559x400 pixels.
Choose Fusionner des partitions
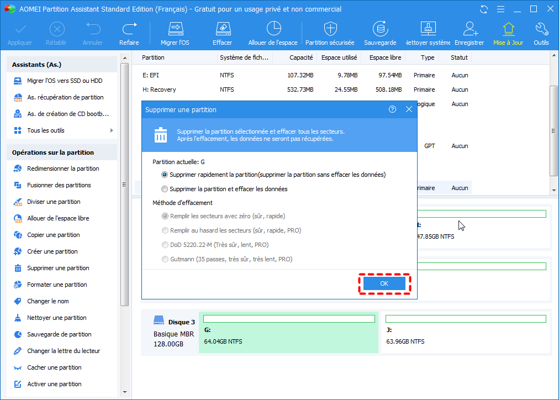pyautogui.click(x=52, y=186)
